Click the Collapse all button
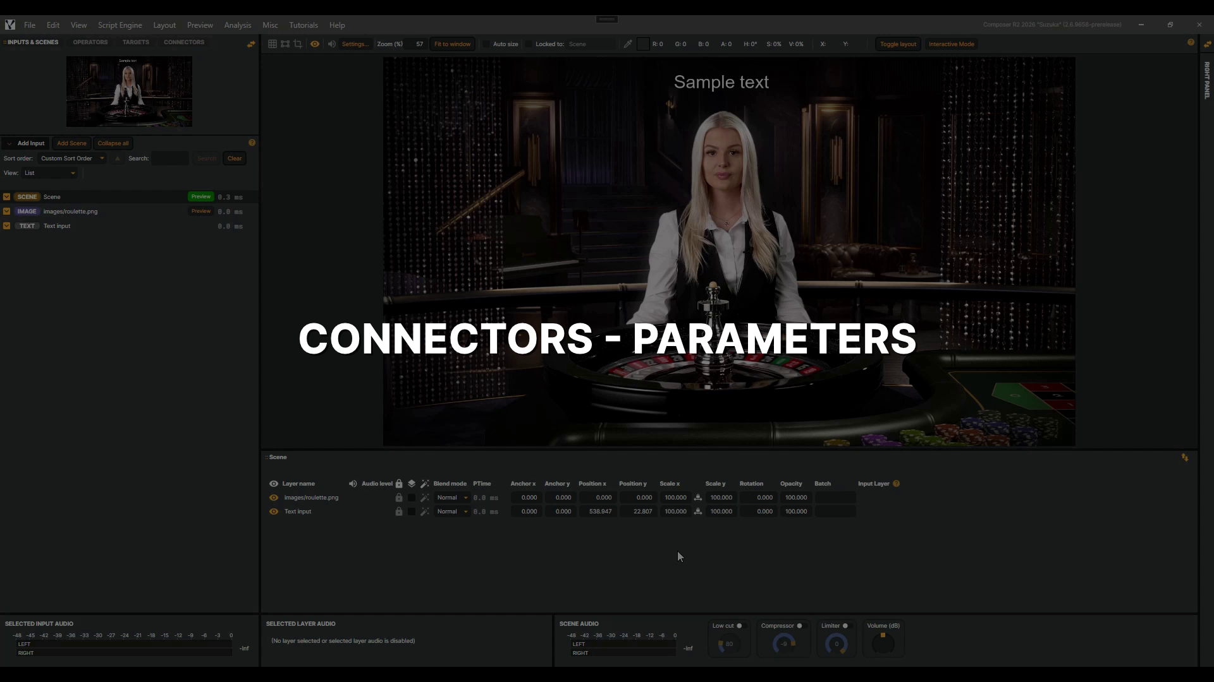1214x682 pixels. pyautogui.click(x=113, y=143)
